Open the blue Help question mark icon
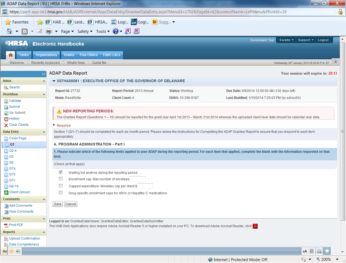The height and width of the screenshot is (263, 346). 116,31
